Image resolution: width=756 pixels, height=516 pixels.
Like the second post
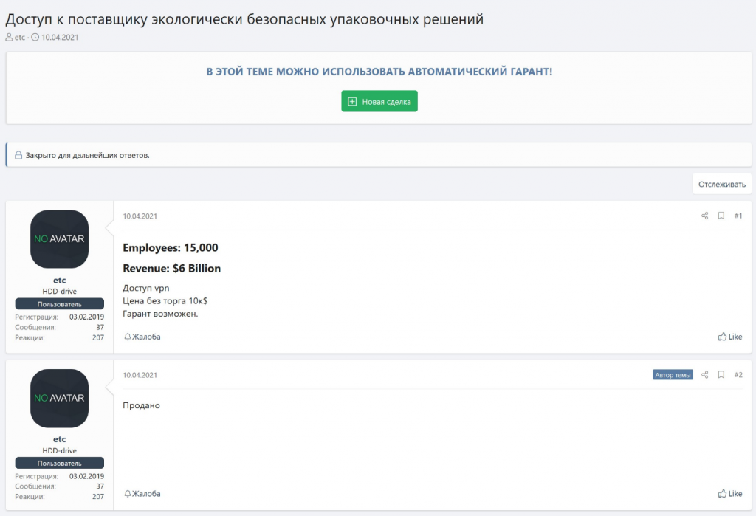(732, 493)
